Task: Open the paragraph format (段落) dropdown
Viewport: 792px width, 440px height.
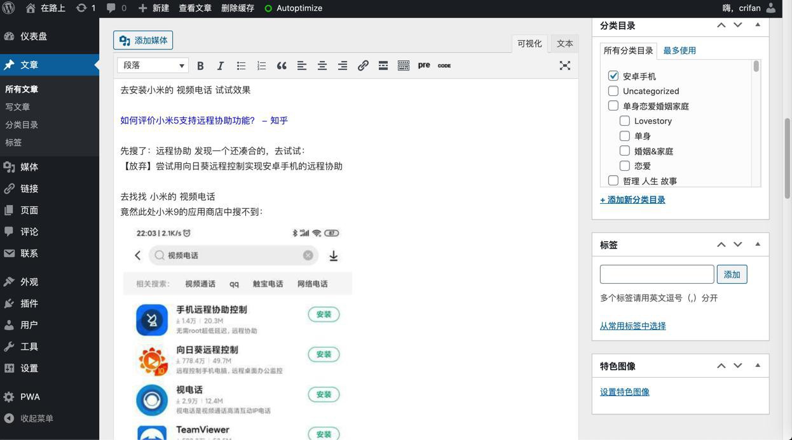Action: tap(153, 65)
